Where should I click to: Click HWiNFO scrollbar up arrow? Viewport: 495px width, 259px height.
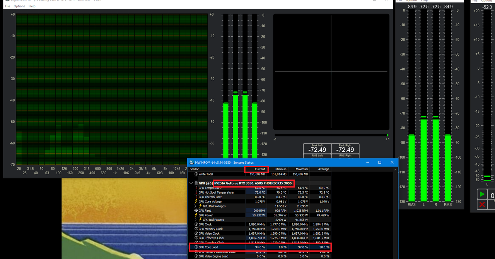pos(396,169)
